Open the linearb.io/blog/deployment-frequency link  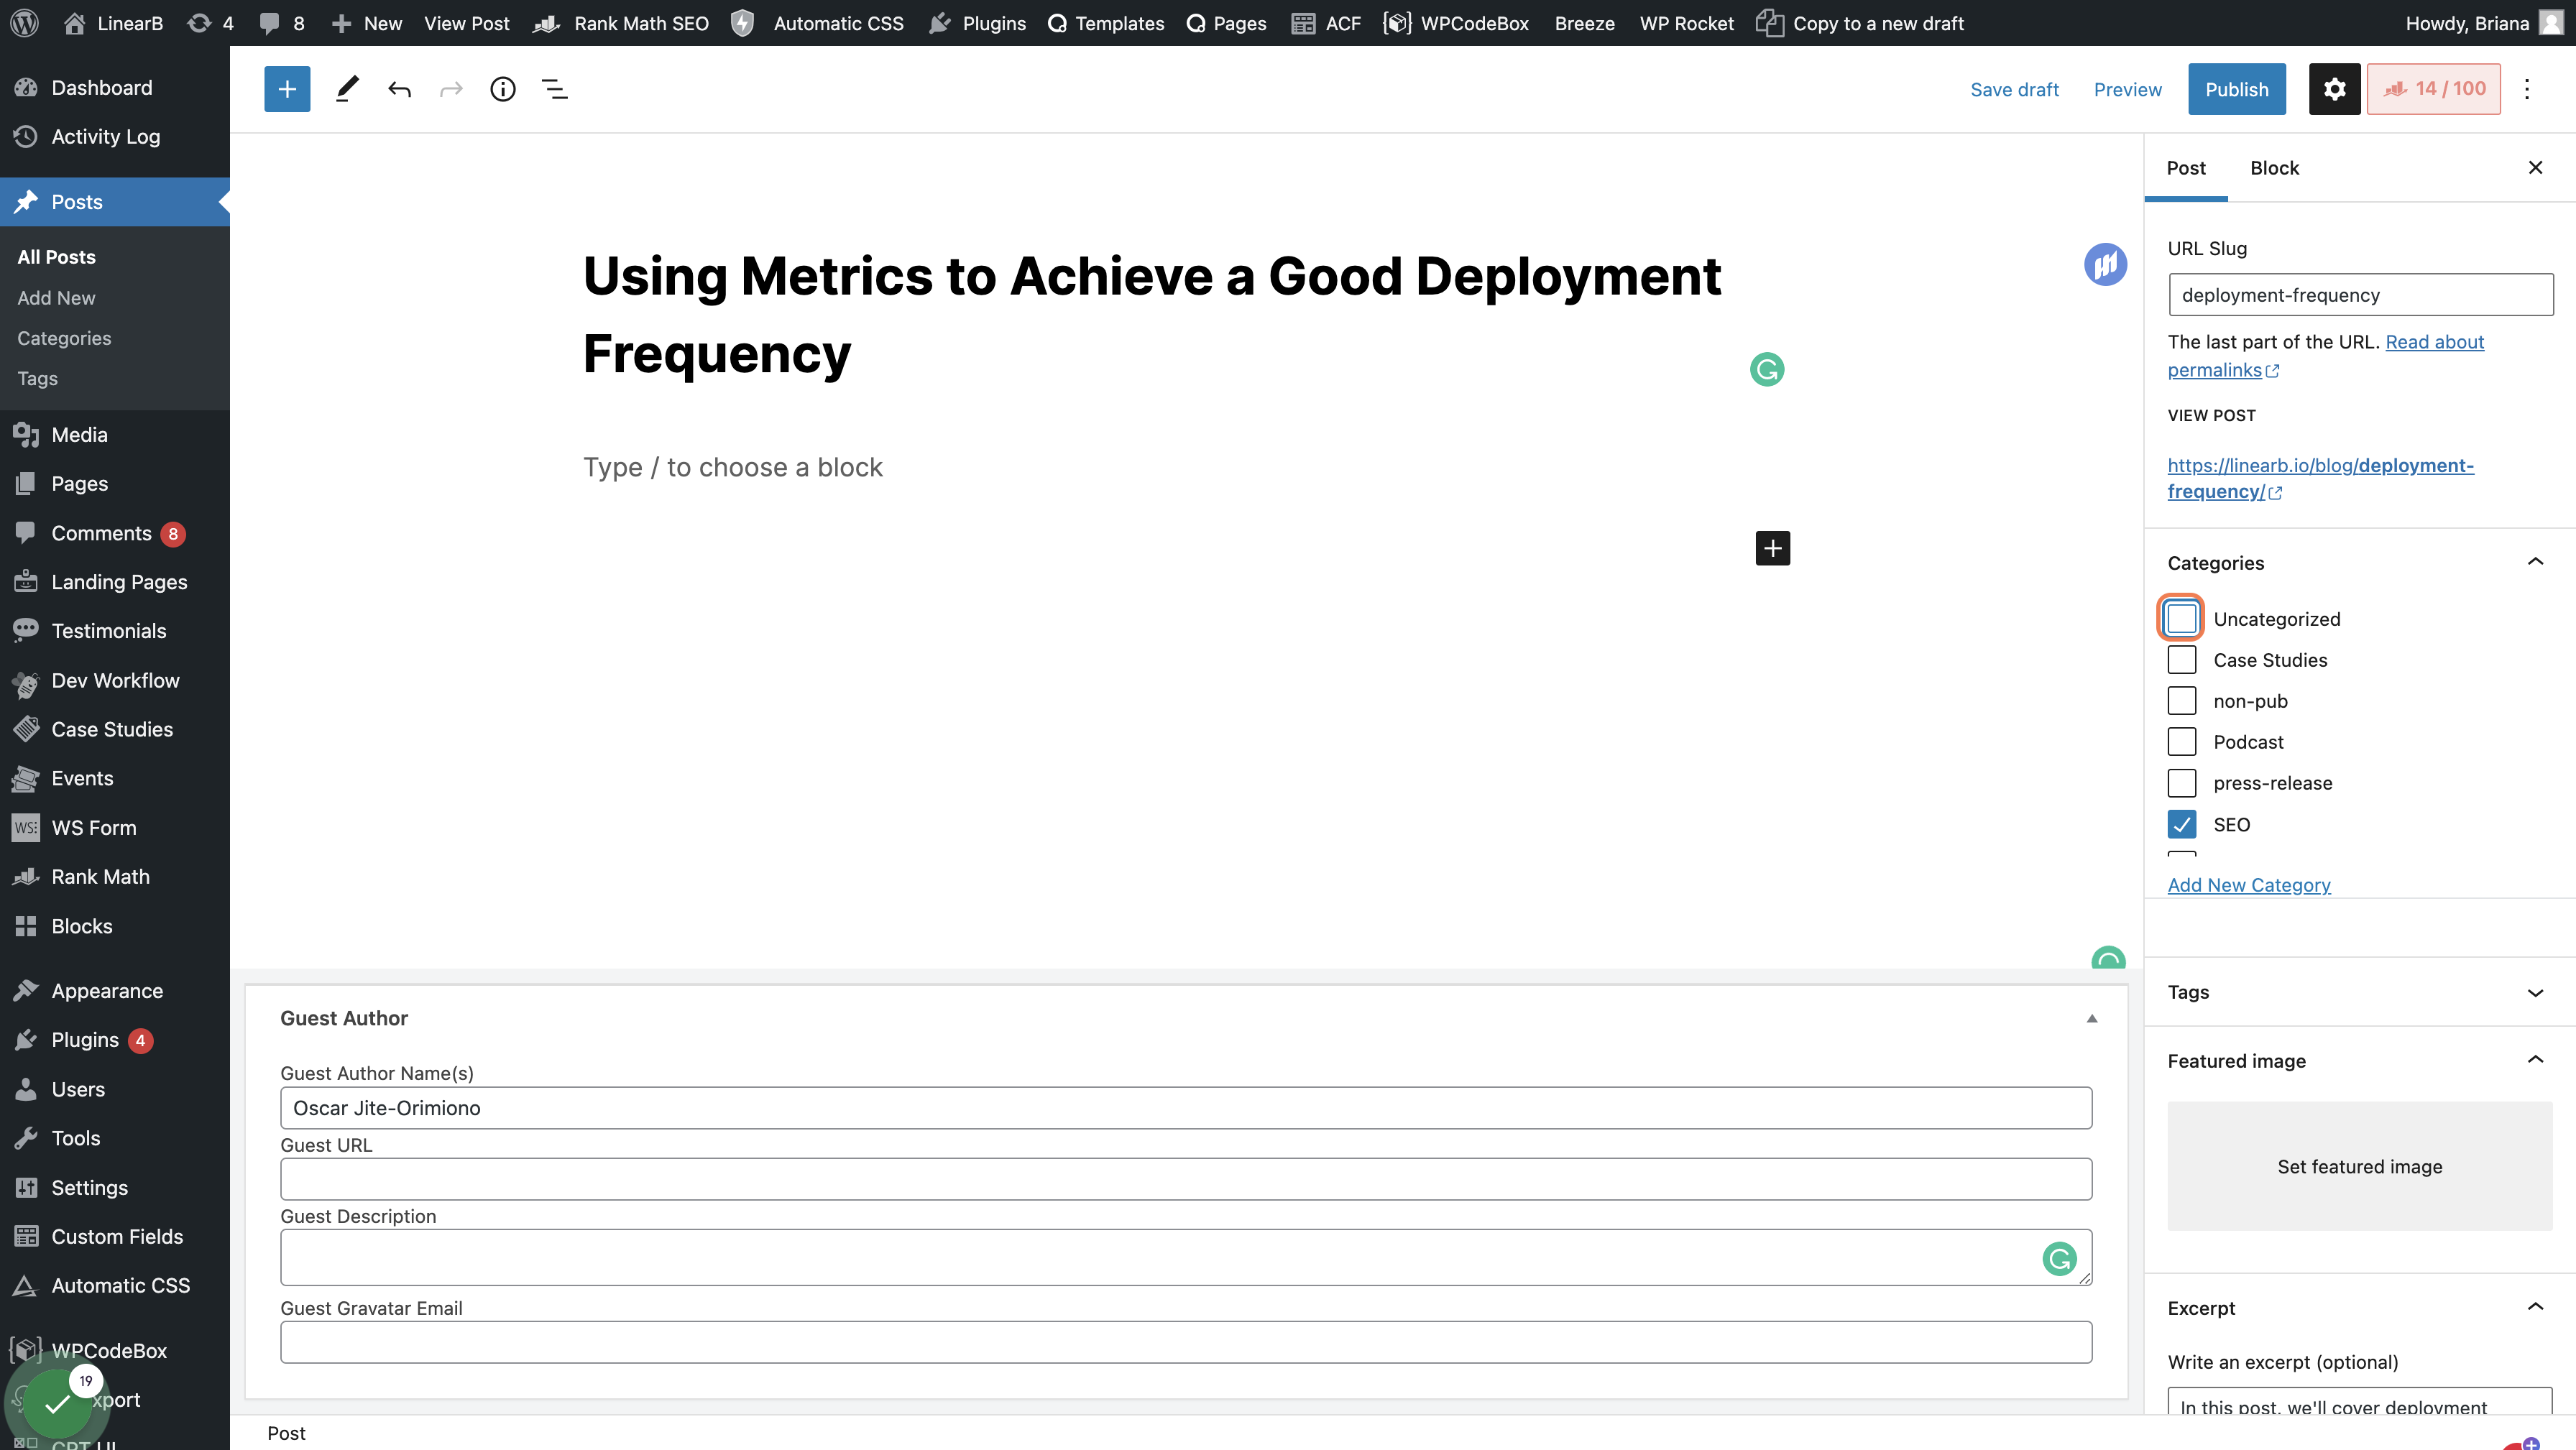pos(2320,478)
